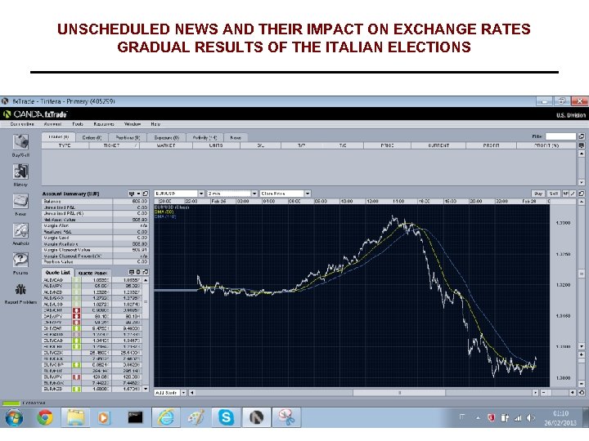Screen dimensions: 589x441
Task: Open the Close Price type dropdown
Action: [x=308, y=194]
